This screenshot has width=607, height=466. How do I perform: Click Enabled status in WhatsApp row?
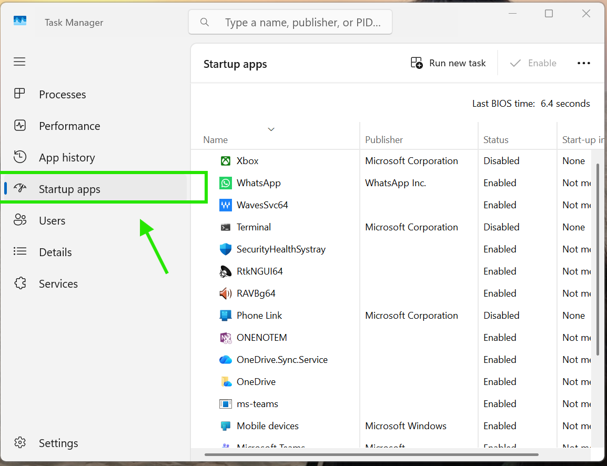coord(500,183)
